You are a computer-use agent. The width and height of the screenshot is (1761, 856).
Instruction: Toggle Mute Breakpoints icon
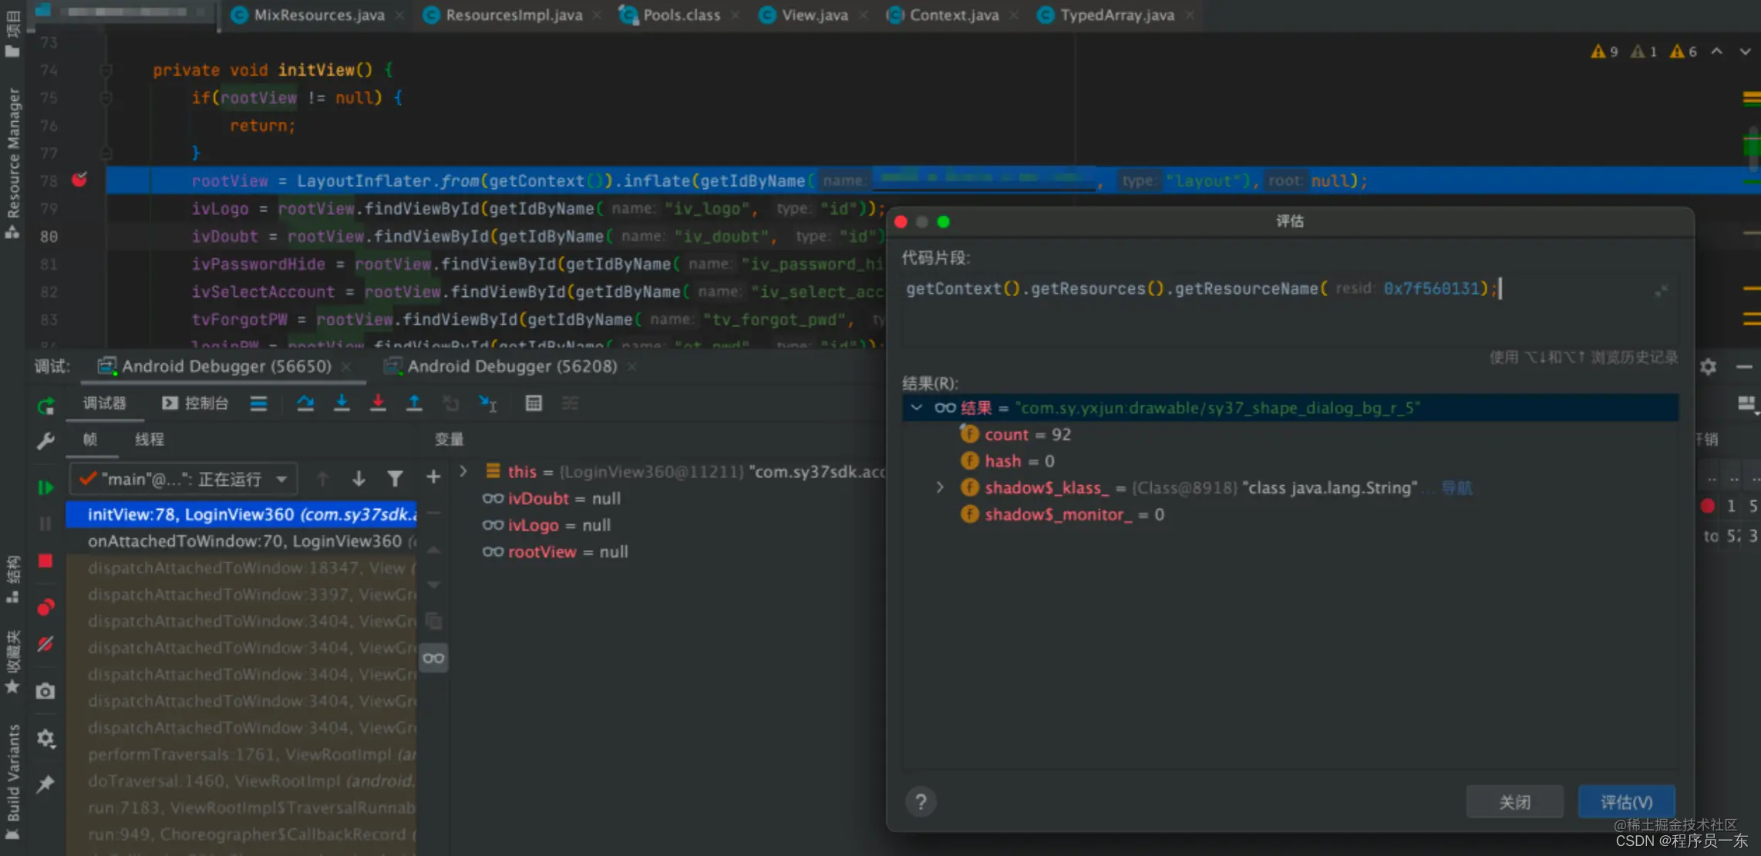pyautogui.click(x=45, y=643)
